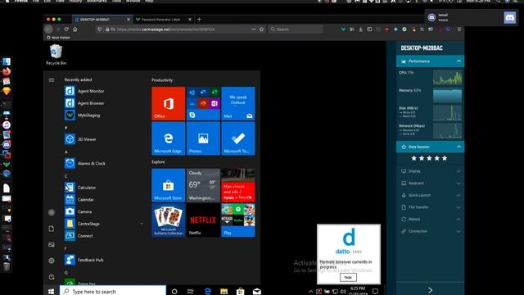Click the Firefox Search field

[296, 29]
